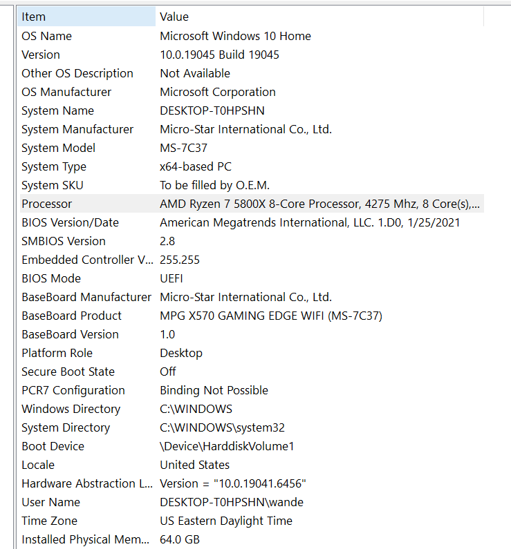Click the 'Desktop' value
Image resolution: width=511 pixels, height=549 pixels.
[x=181, y=353]
